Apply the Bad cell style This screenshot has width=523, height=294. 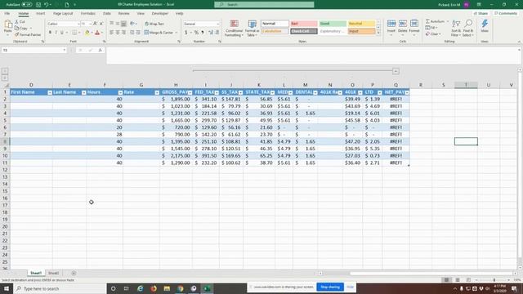point(303,24)
